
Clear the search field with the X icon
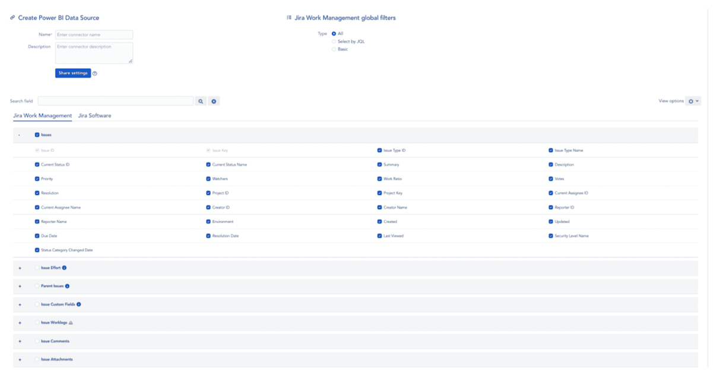tap(214, 101)
